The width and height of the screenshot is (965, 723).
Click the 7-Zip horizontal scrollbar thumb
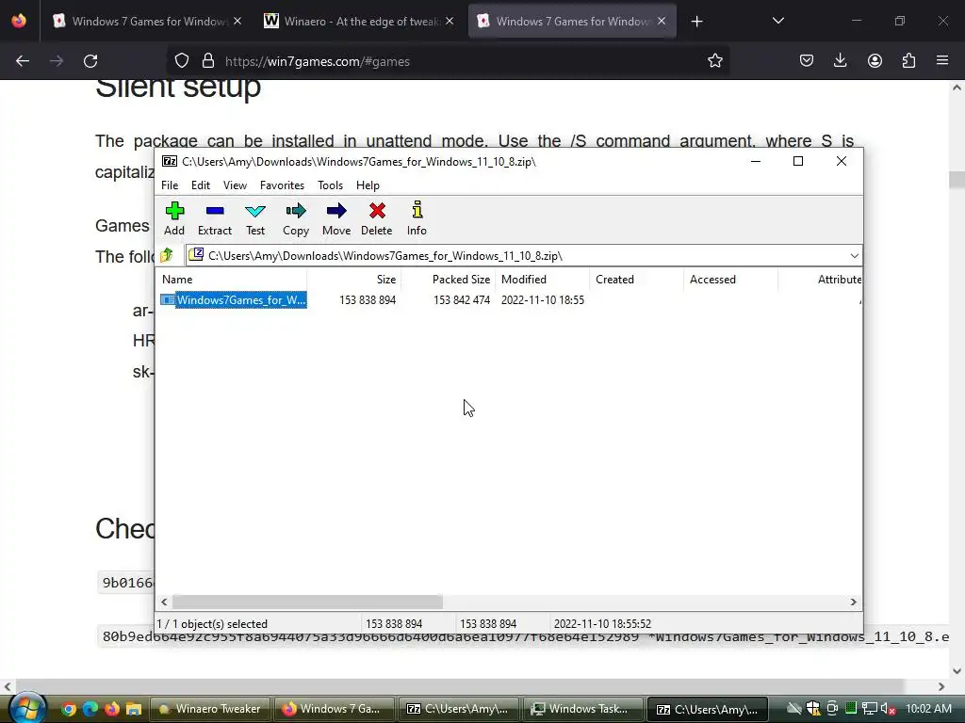pos(307,602)
